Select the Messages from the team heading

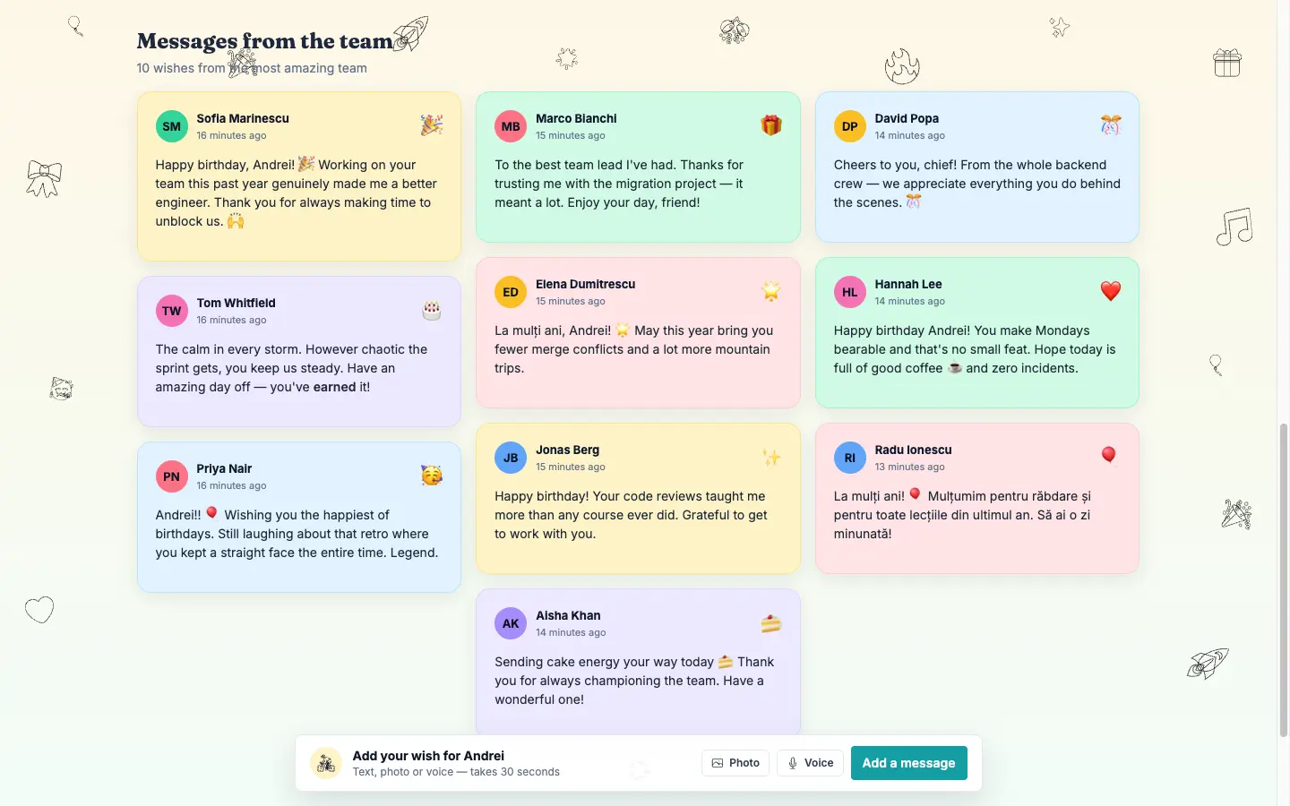click(265, 41)
